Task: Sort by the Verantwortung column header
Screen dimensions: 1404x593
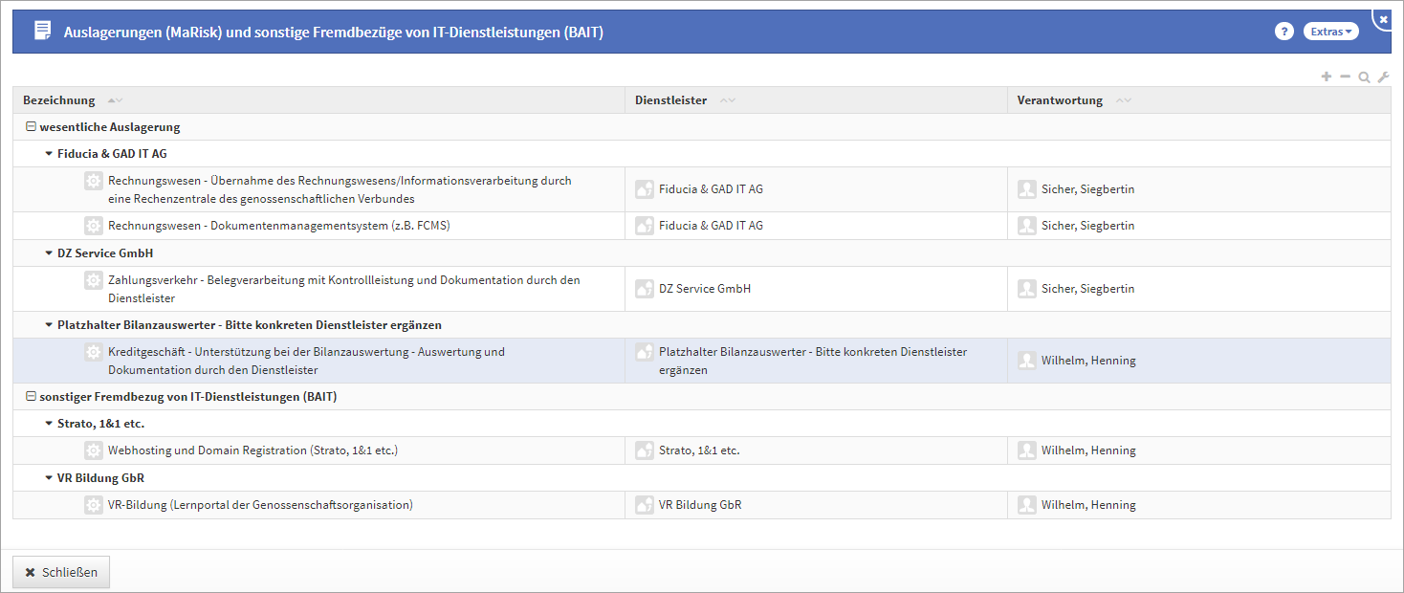Action: (x=1060, y=100)
